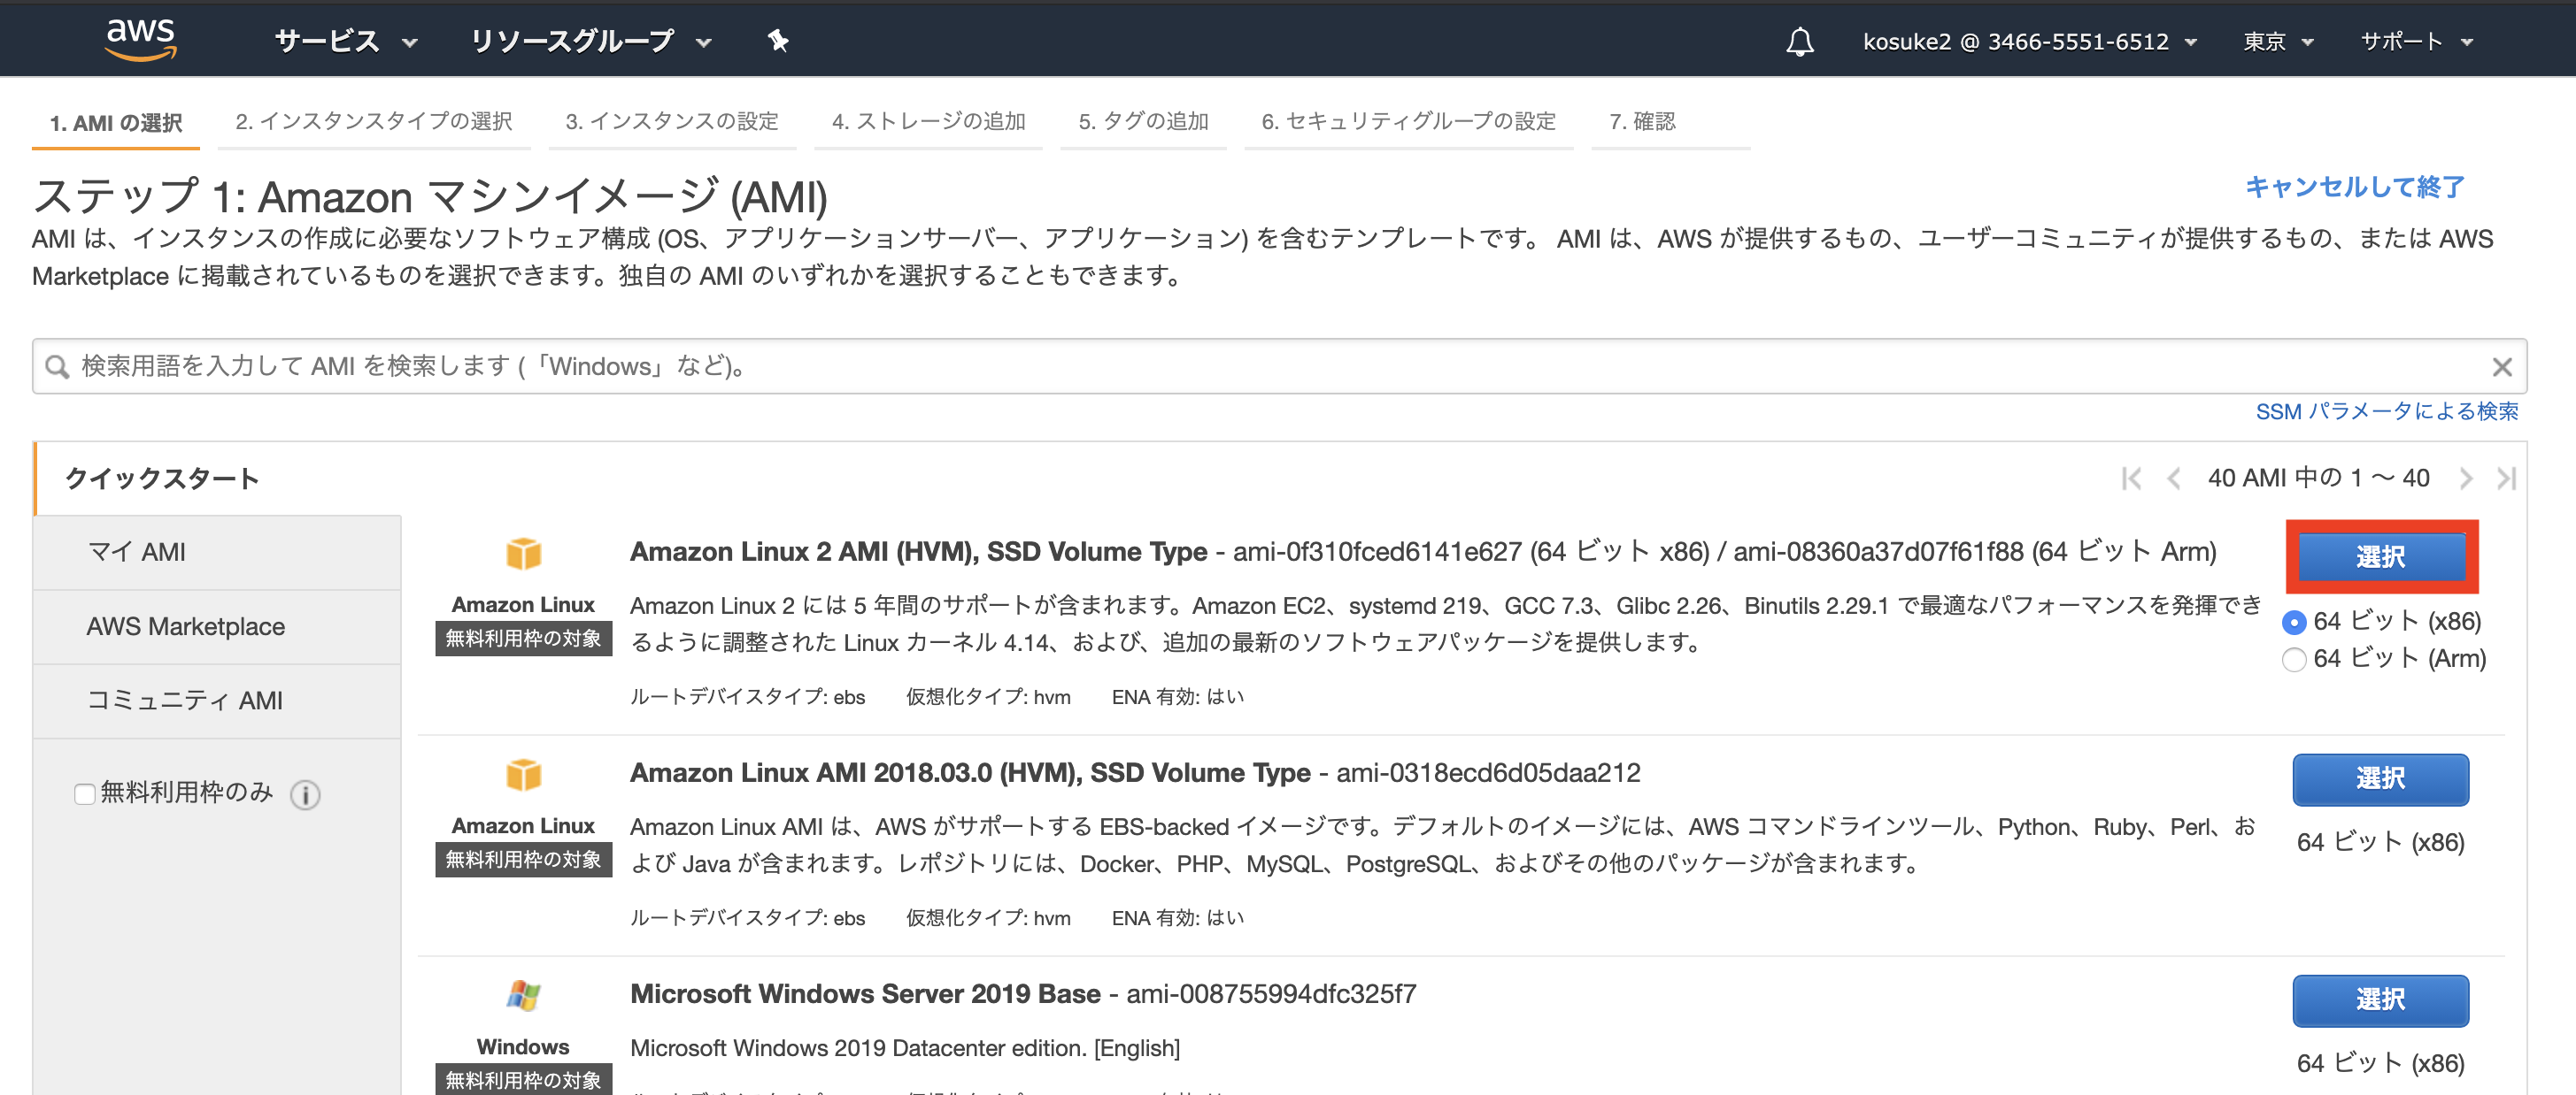Click the 40 AMI 中の 1 〜 40 counter

pyautogui.click(x=2318, y=479)
